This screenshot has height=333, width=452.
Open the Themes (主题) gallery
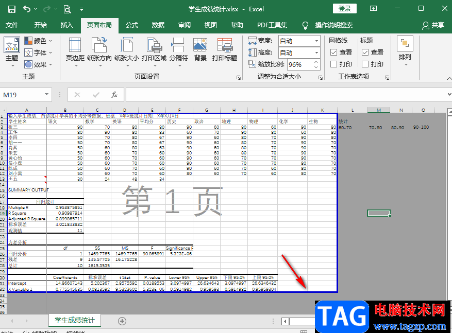click(12, 52)
